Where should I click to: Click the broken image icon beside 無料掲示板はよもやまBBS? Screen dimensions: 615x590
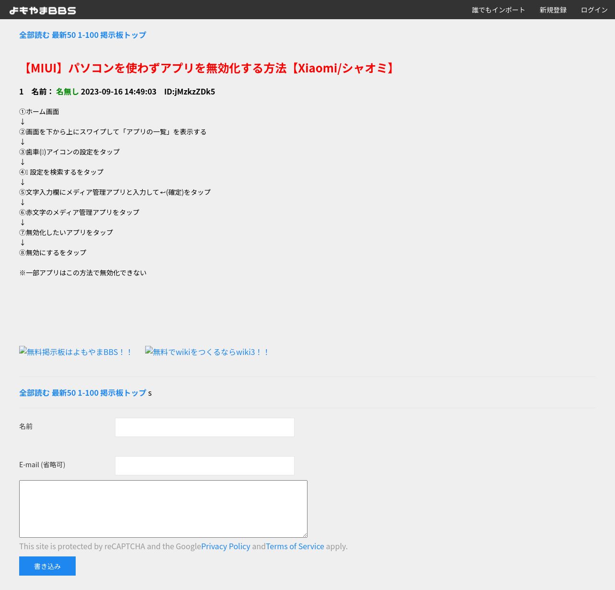coord(23,351)
